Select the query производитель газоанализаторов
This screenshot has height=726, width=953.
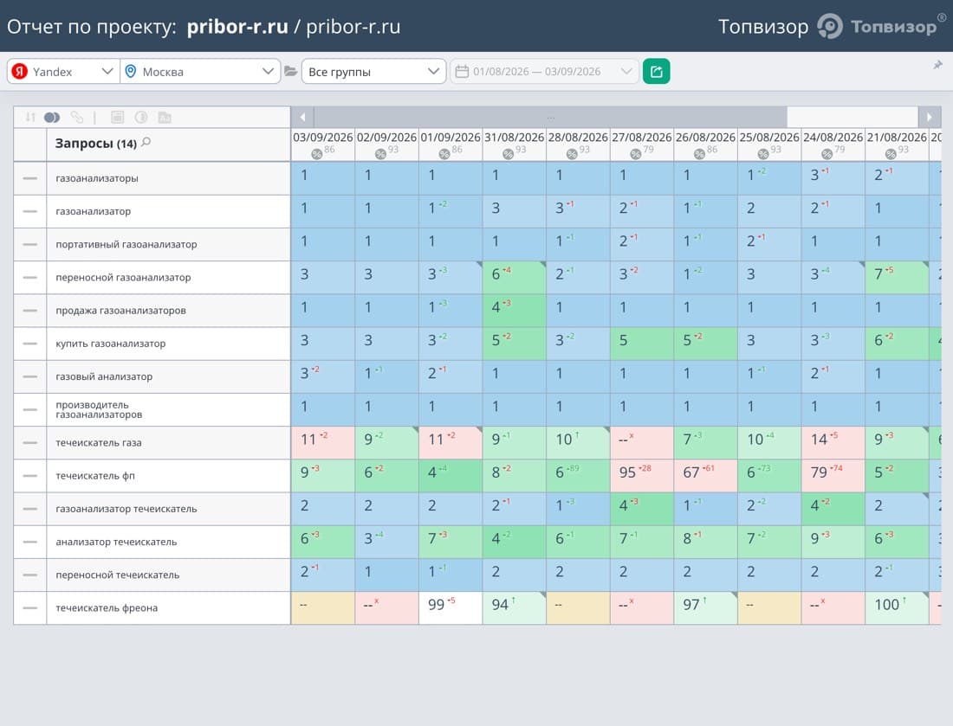99,410
